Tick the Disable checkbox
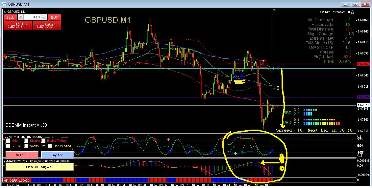 (26, 141)
